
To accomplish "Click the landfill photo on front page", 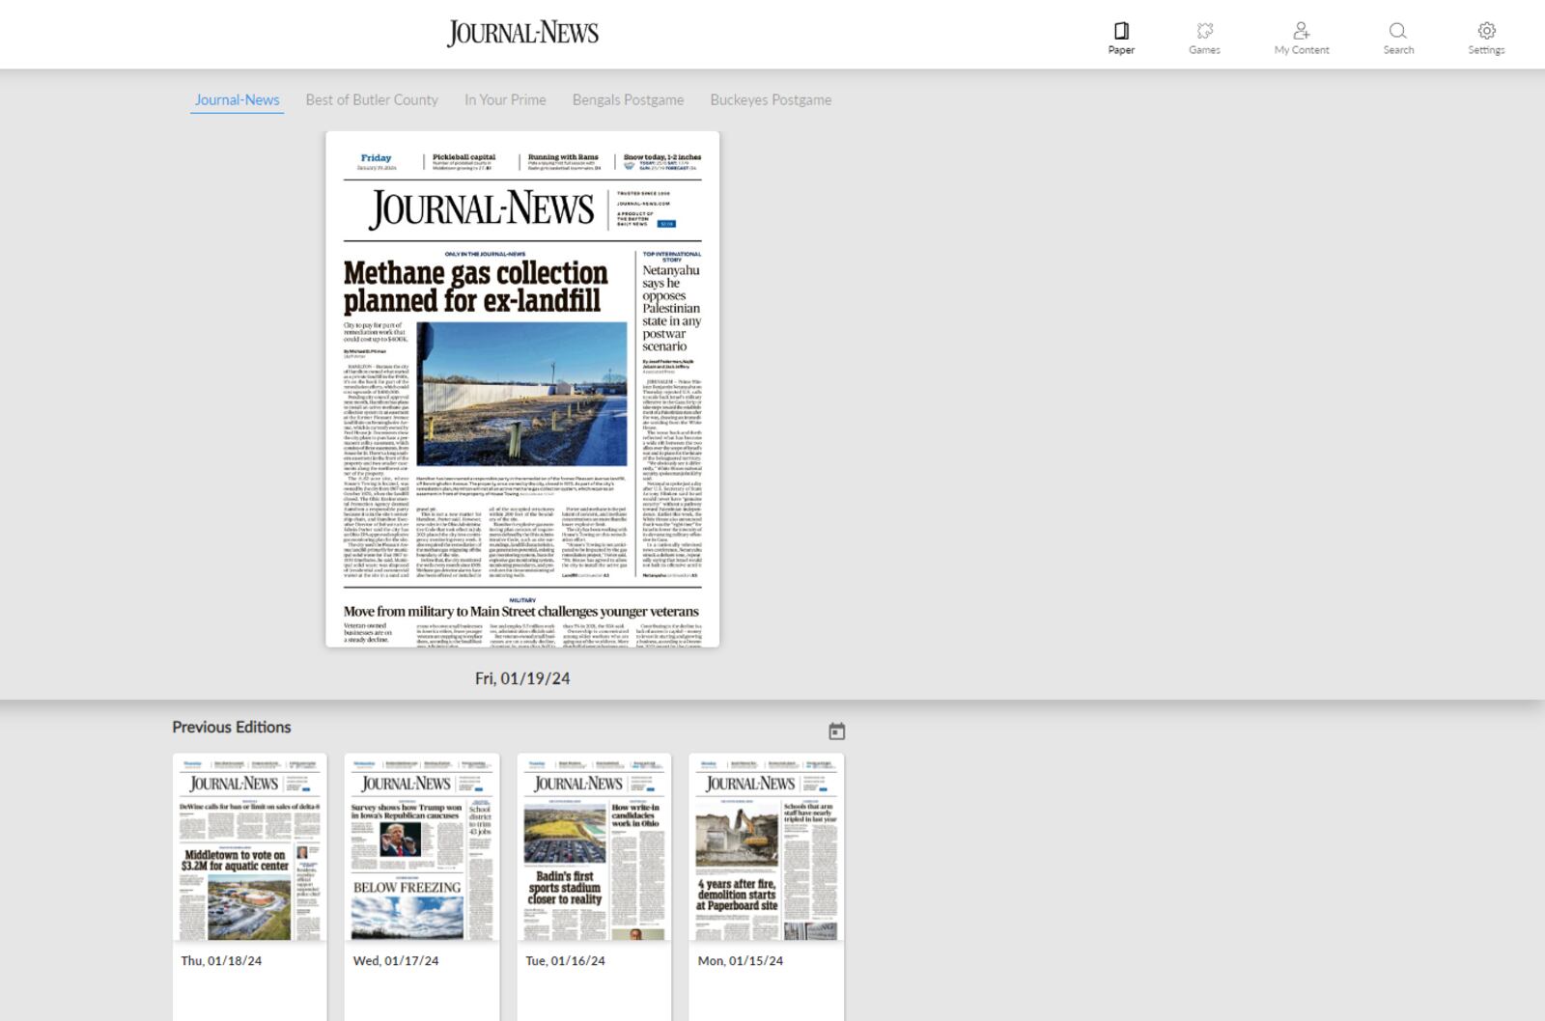I will point(521,395).
